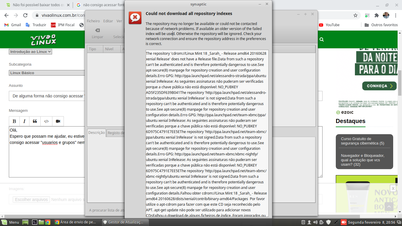This screenshot has width=402, height=226.
Task: Click the scroll-to-top arrow button
Action: 389,207
